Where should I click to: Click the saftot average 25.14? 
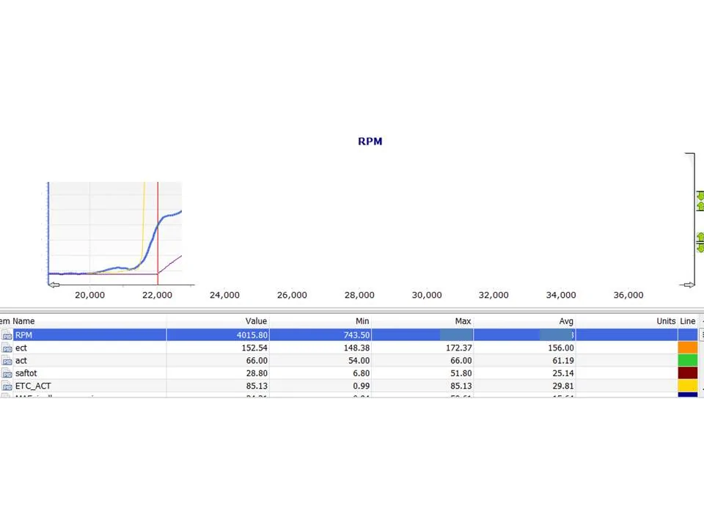(x=563, y=373)
